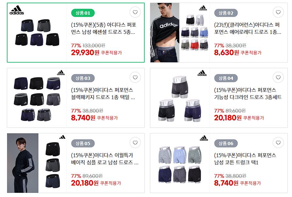This screenshot has width=292, height=197.
Task: Toggle wishlist heart for 상품 02
Action: (278, 12)
